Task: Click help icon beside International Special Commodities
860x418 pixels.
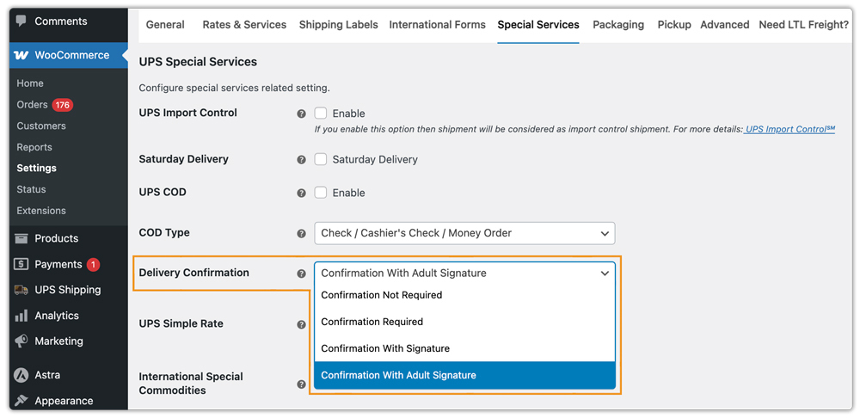Action: (301, 384)
